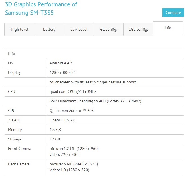Open the Battery tab
This screenshot has height=176, width=185.
pyautogui.click(x=49, y=29)
